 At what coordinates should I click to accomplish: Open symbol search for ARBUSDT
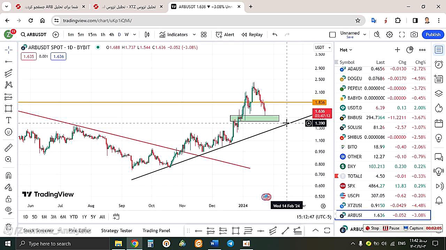point(33,34)
